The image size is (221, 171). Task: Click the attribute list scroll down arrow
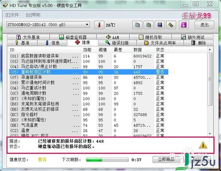tap(210, 133)
